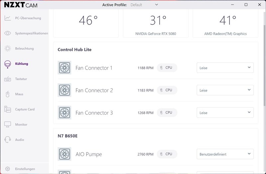The width and height of the screenshot is (266, 174).
Task: Click the Beleuchtung sun icon
Action: (x=8, y=48)
